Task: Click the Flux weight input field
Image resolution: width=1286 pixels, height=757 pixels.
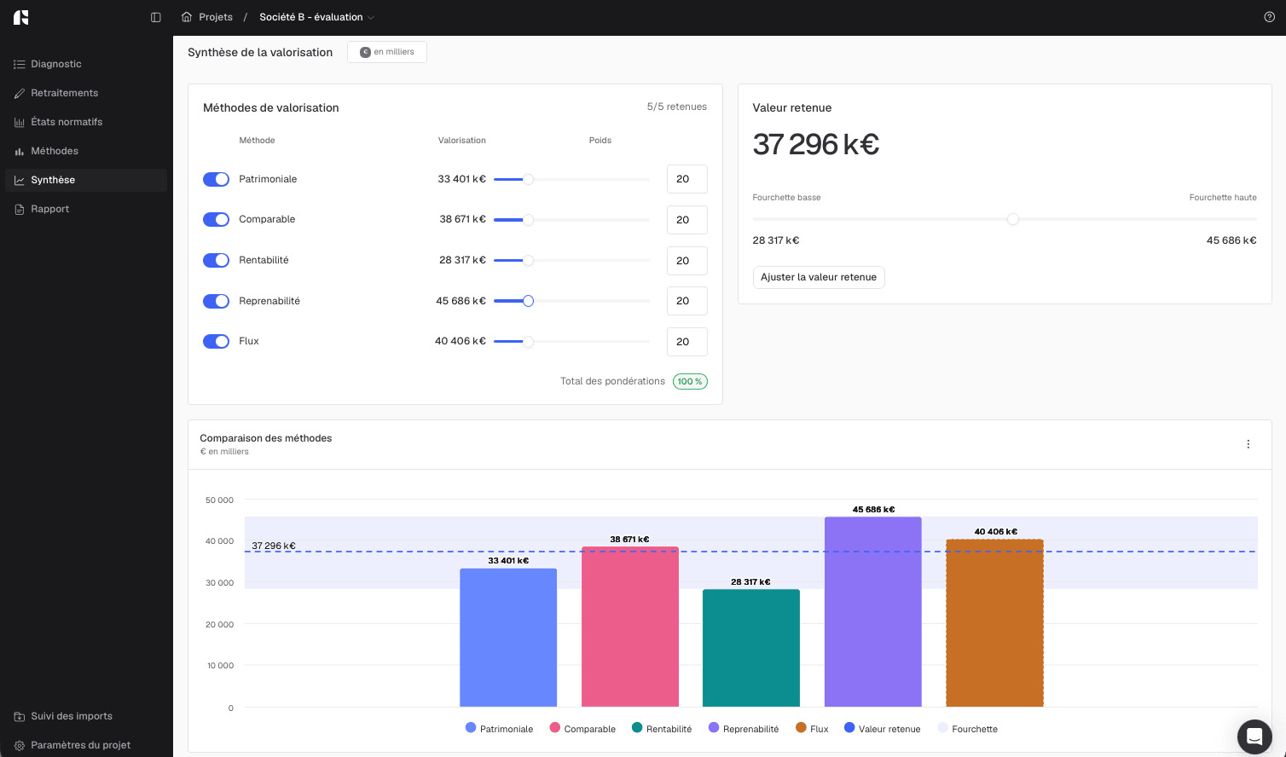Action: 687,342
